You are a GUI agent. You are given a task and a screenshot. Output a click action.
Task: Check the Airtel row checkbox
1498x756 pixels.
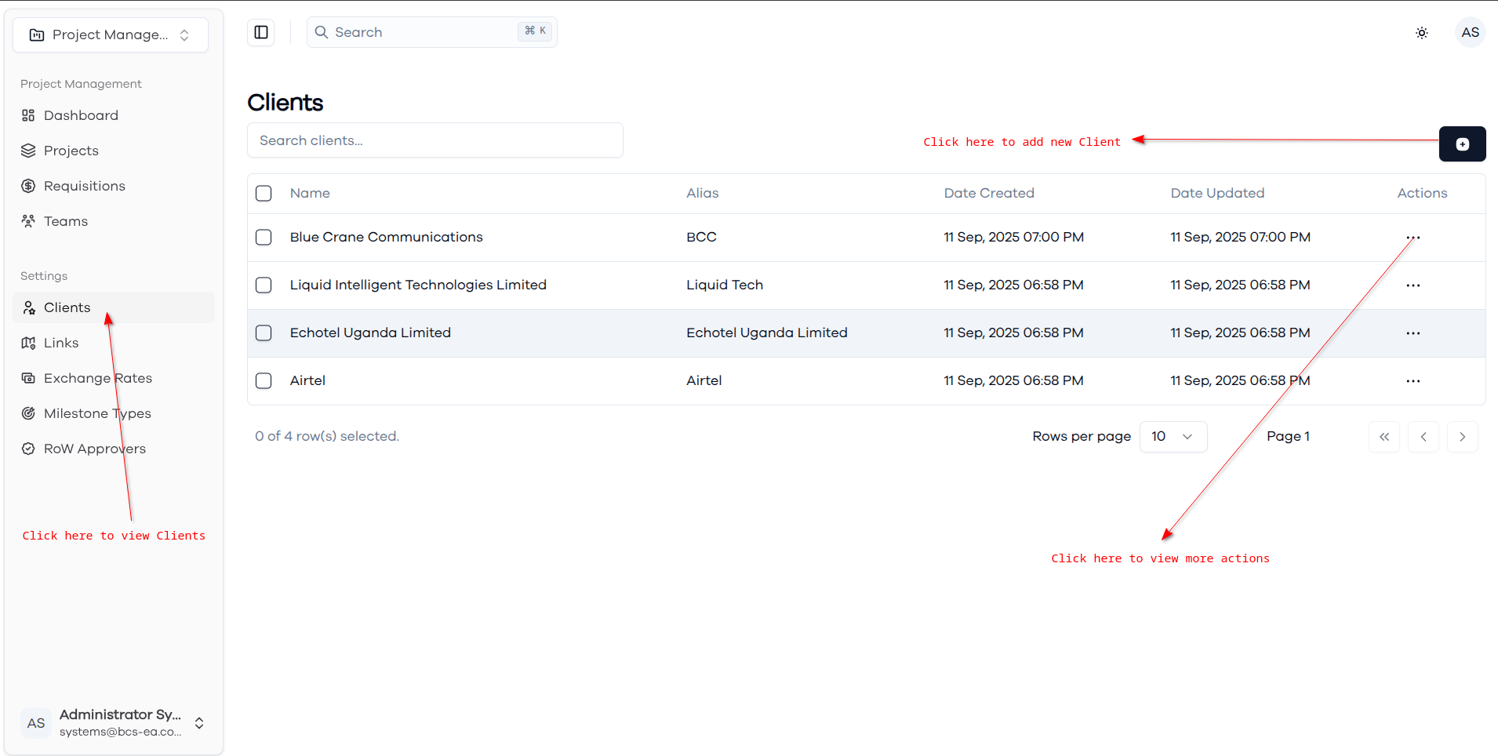click(264, 380)
